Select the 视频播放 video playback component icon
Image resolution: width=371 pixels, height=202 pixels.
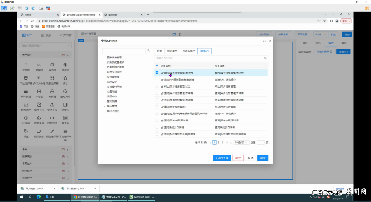39,131
